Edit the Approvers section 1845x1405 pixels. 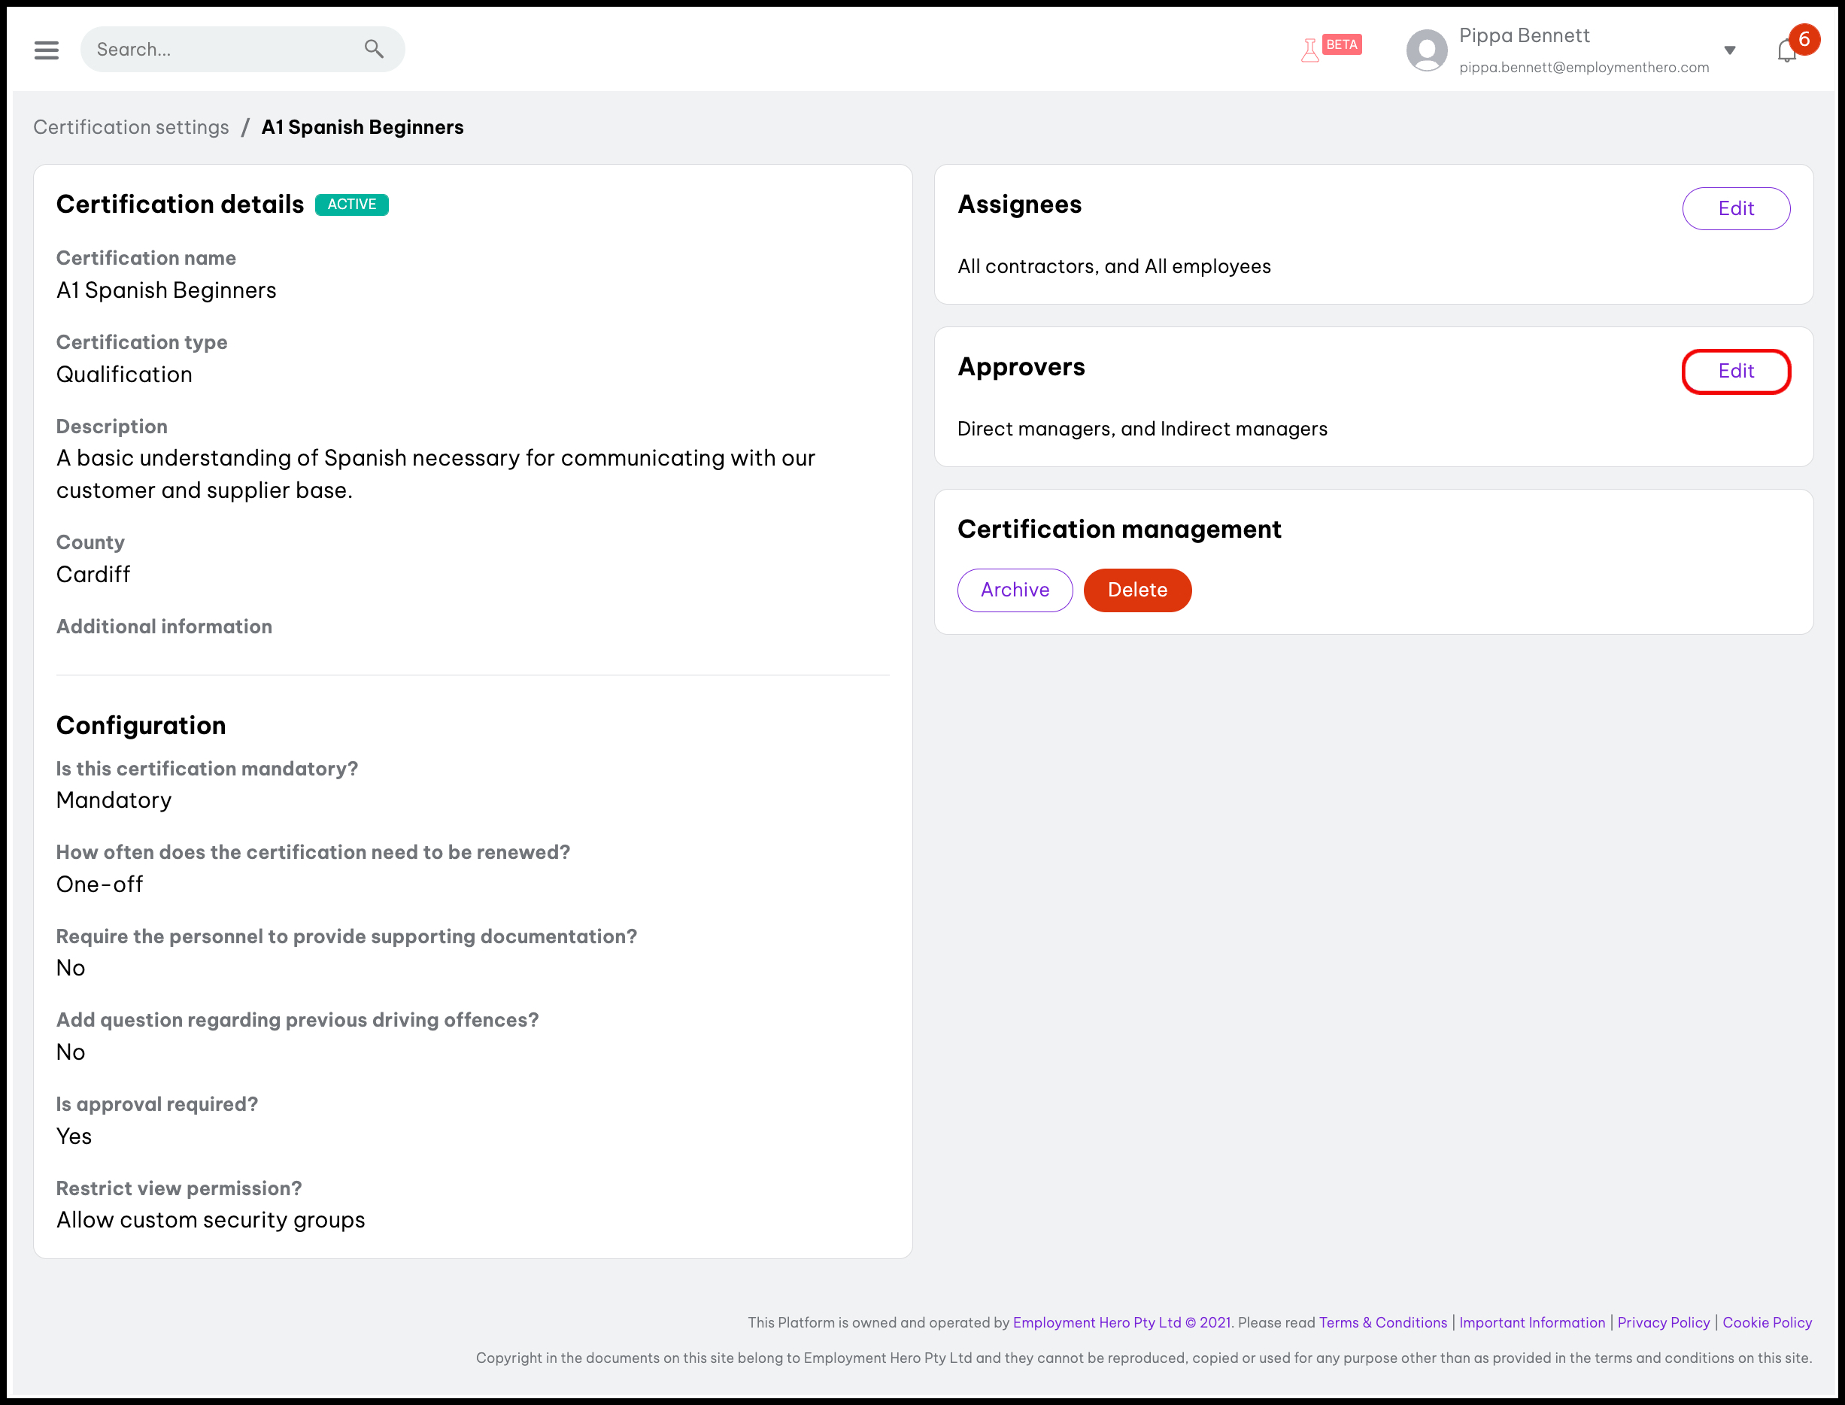click(x=1735, y=372)
